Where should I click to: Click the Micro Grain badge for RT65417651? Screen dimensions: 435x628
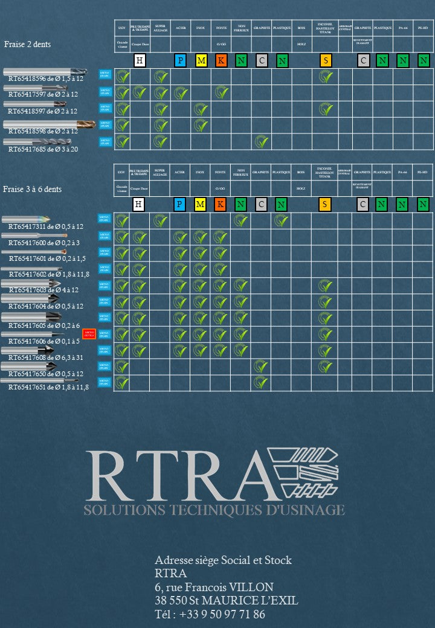104,382
